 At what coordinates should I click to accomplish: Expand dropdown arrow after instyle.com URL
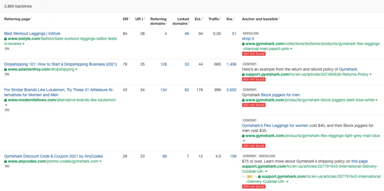pos(23,44)
